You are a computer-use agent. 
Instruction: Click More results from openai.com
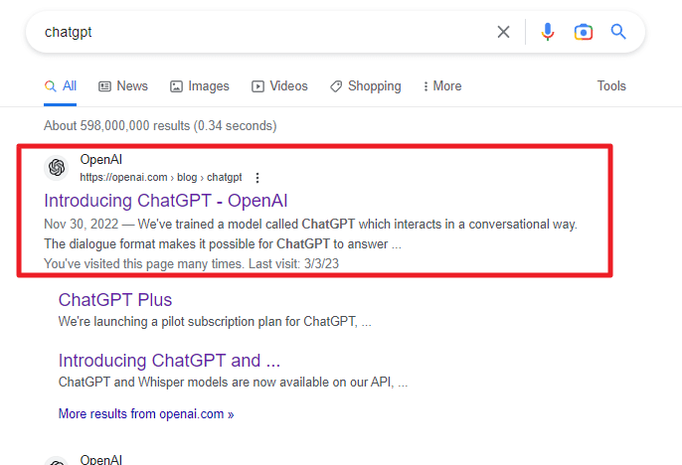point(146,413)
